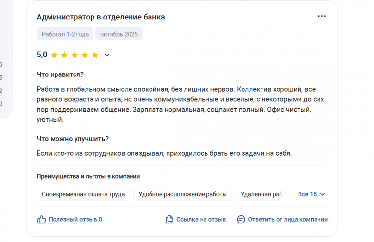Click "Ответить от лица компании"
This screenshot has width=374, height=242.
tap(287, 220)
